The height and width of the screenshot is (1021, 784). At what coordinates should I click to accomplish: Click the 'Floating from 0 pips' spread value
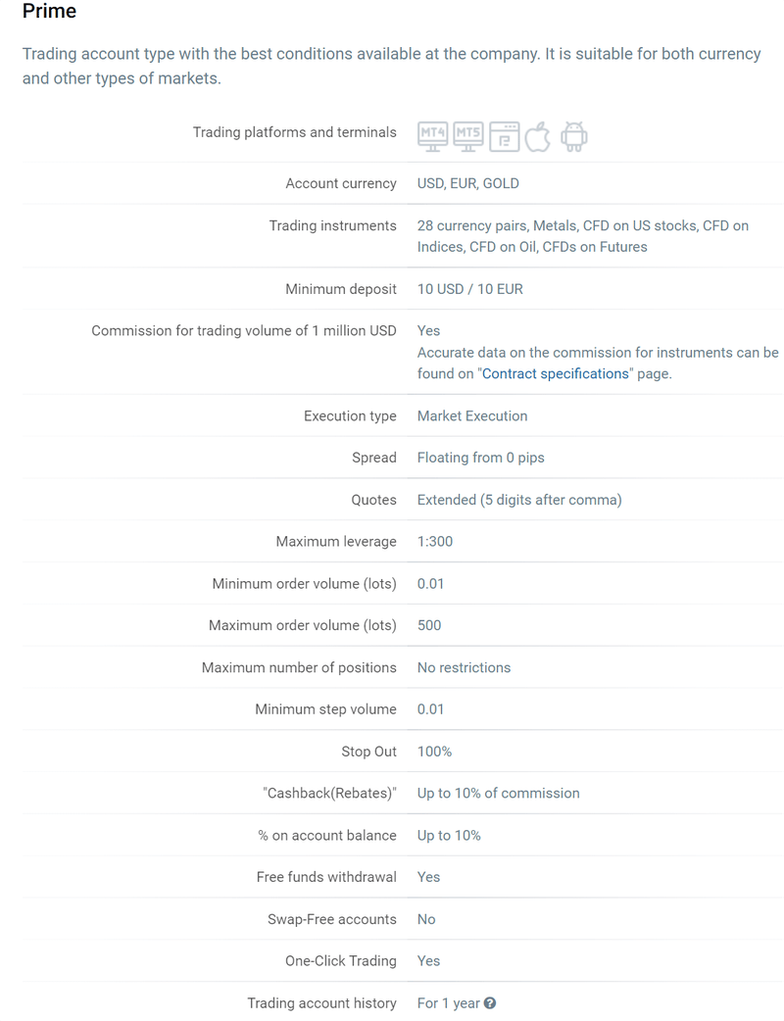(480, 458)
